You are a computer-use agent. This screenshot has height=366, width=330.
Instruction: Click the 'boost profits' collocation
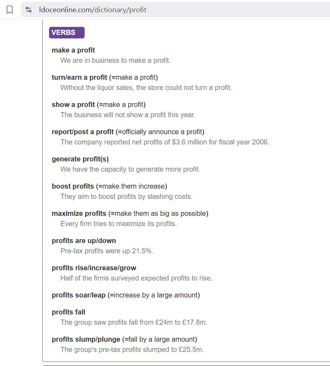tap(73, 186)
